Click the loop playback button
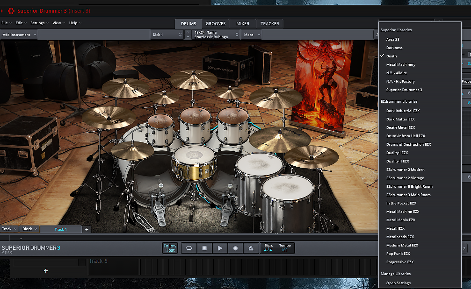This screenshot has width=471, height=289. pyautogui.click(x=189, y=248)
